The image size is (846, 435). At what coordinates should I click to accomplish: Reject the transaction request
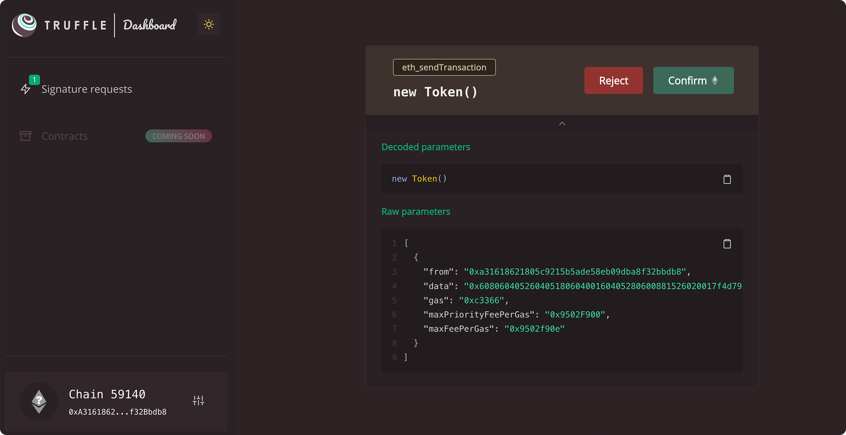tap(613, 81)
